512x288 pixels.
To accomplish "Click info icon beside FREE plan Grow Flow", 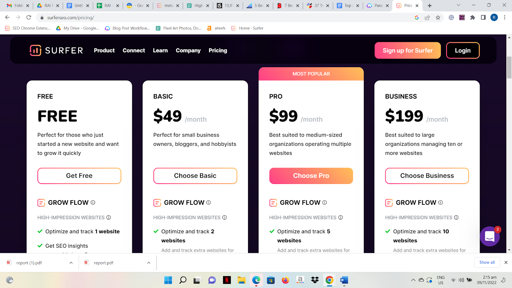I will click(x=93, y=203).
